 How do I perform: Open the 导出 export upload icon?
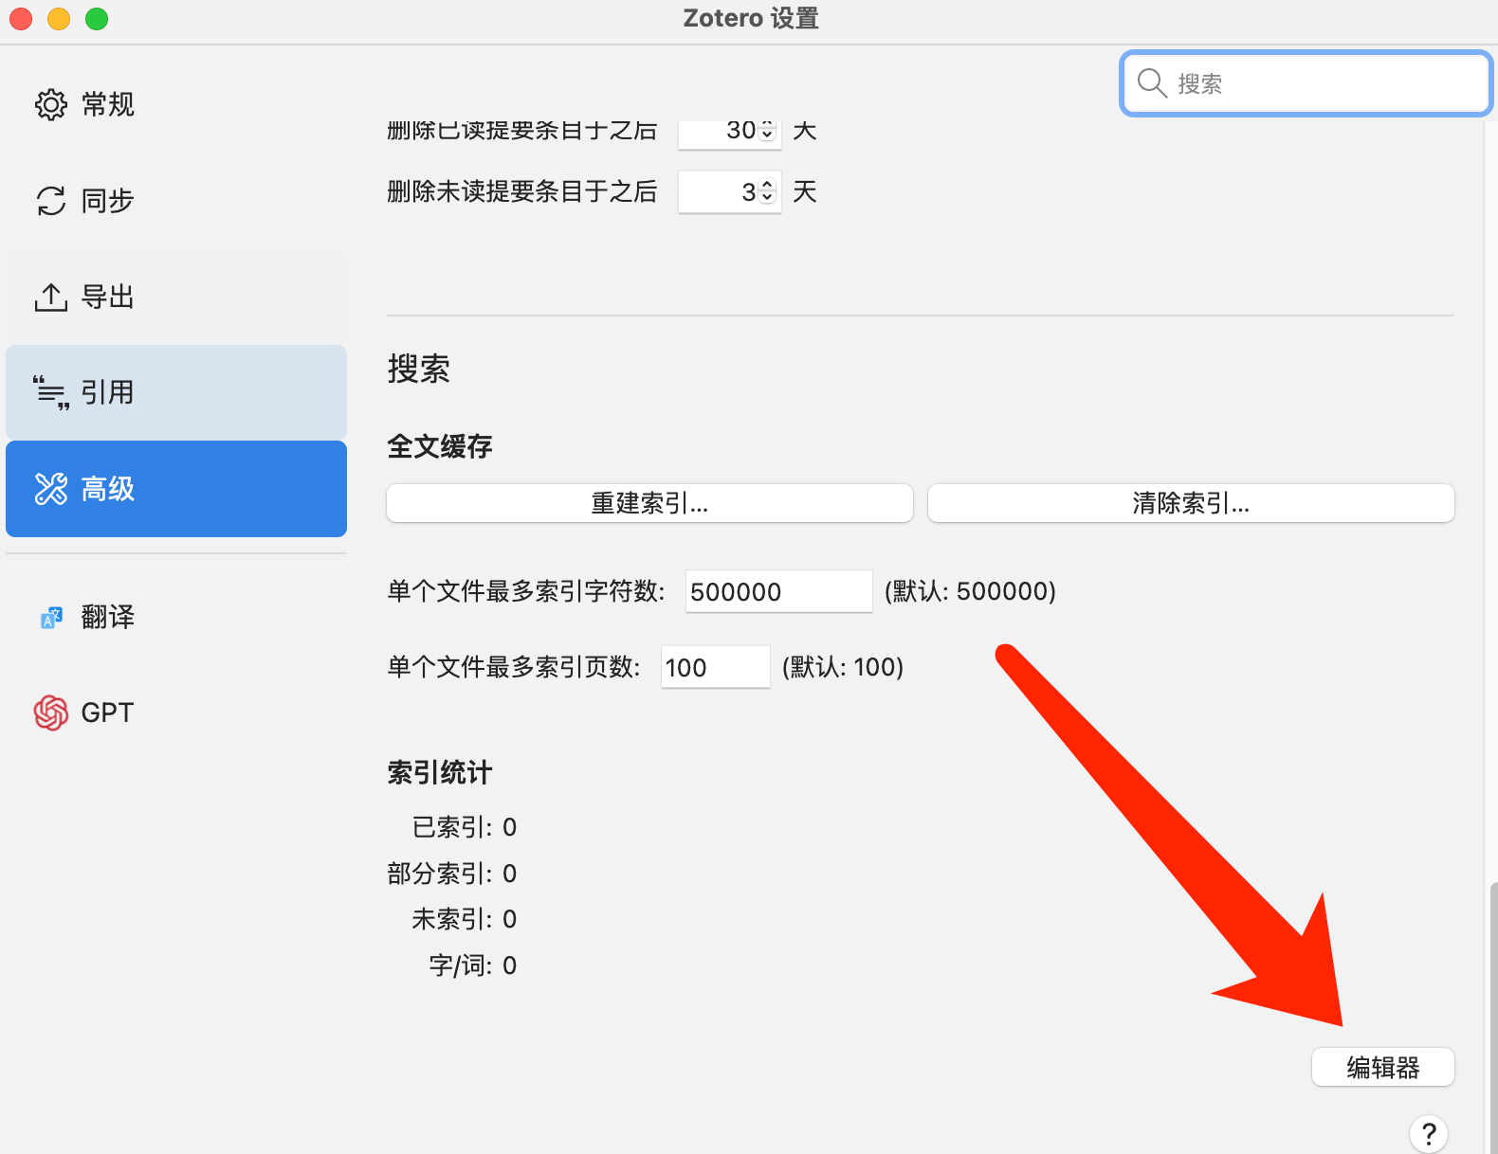coord(51,298)
